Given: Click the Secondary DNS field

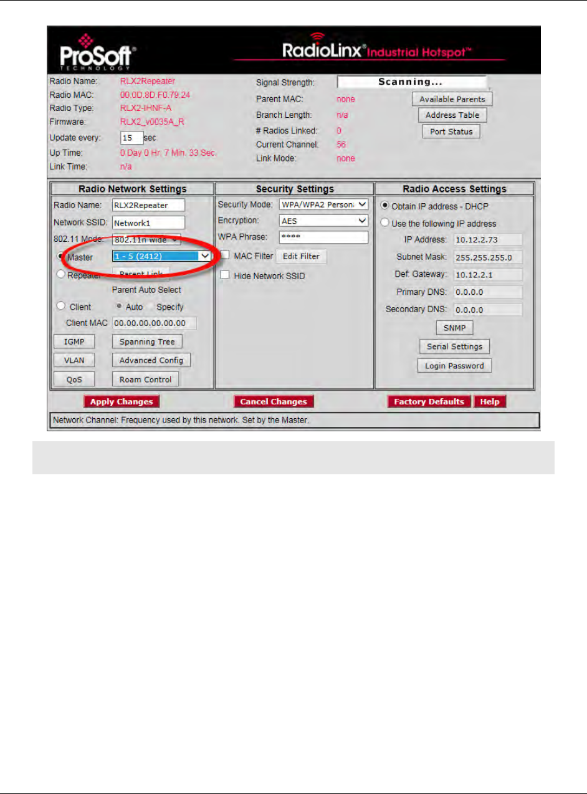Looking at the screenshot, I should tap(487, 309).
